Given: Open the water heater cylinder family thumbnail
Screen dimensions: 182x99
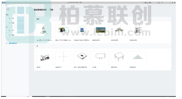Looking at the screenshot, I should (101, 58).
